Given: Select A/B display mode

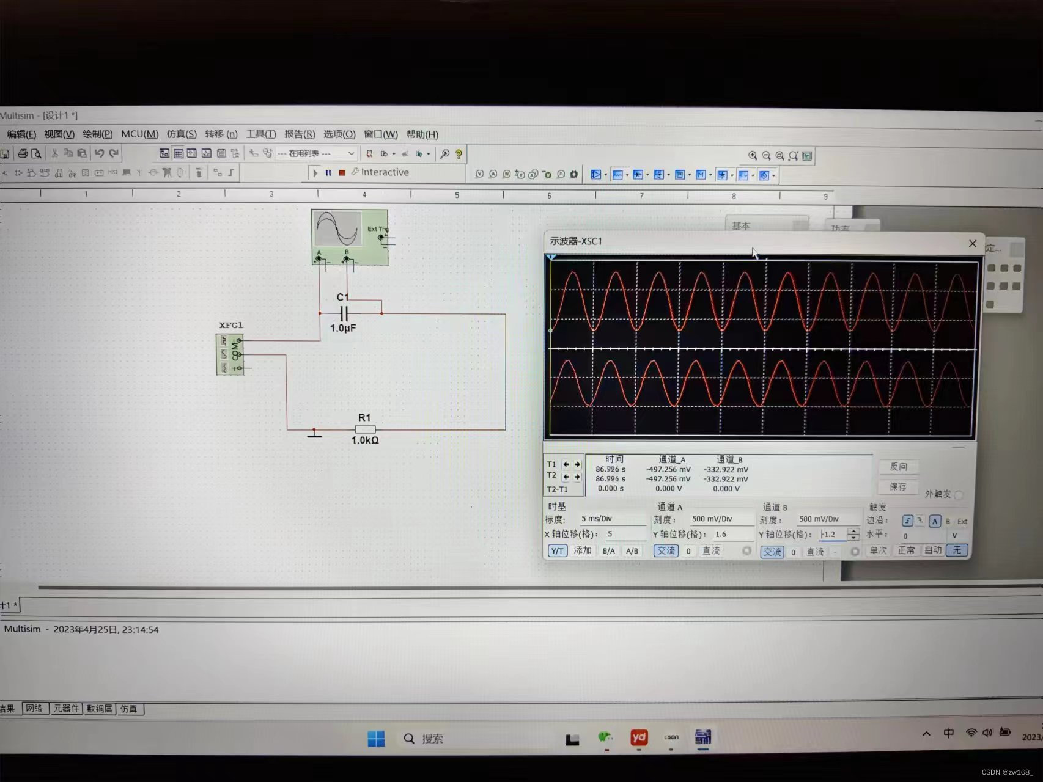Looking at the screenshot, I should tap(632, 550).
